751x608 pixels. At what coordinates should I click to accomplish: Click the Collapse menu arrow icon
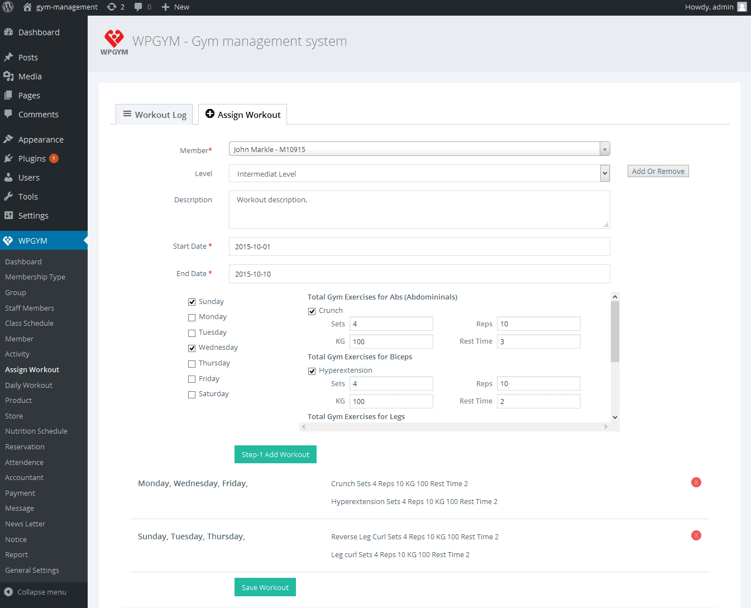coord(8,592)
